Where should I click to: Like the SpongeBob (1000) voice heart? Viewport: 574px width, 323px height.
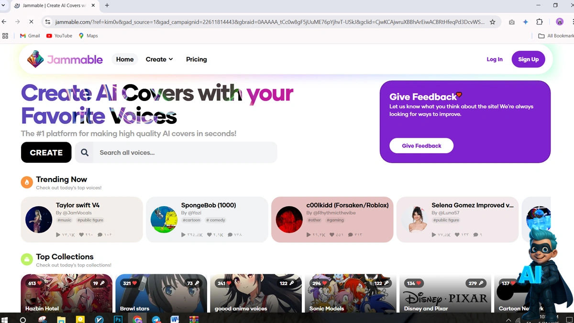[209, 235]
